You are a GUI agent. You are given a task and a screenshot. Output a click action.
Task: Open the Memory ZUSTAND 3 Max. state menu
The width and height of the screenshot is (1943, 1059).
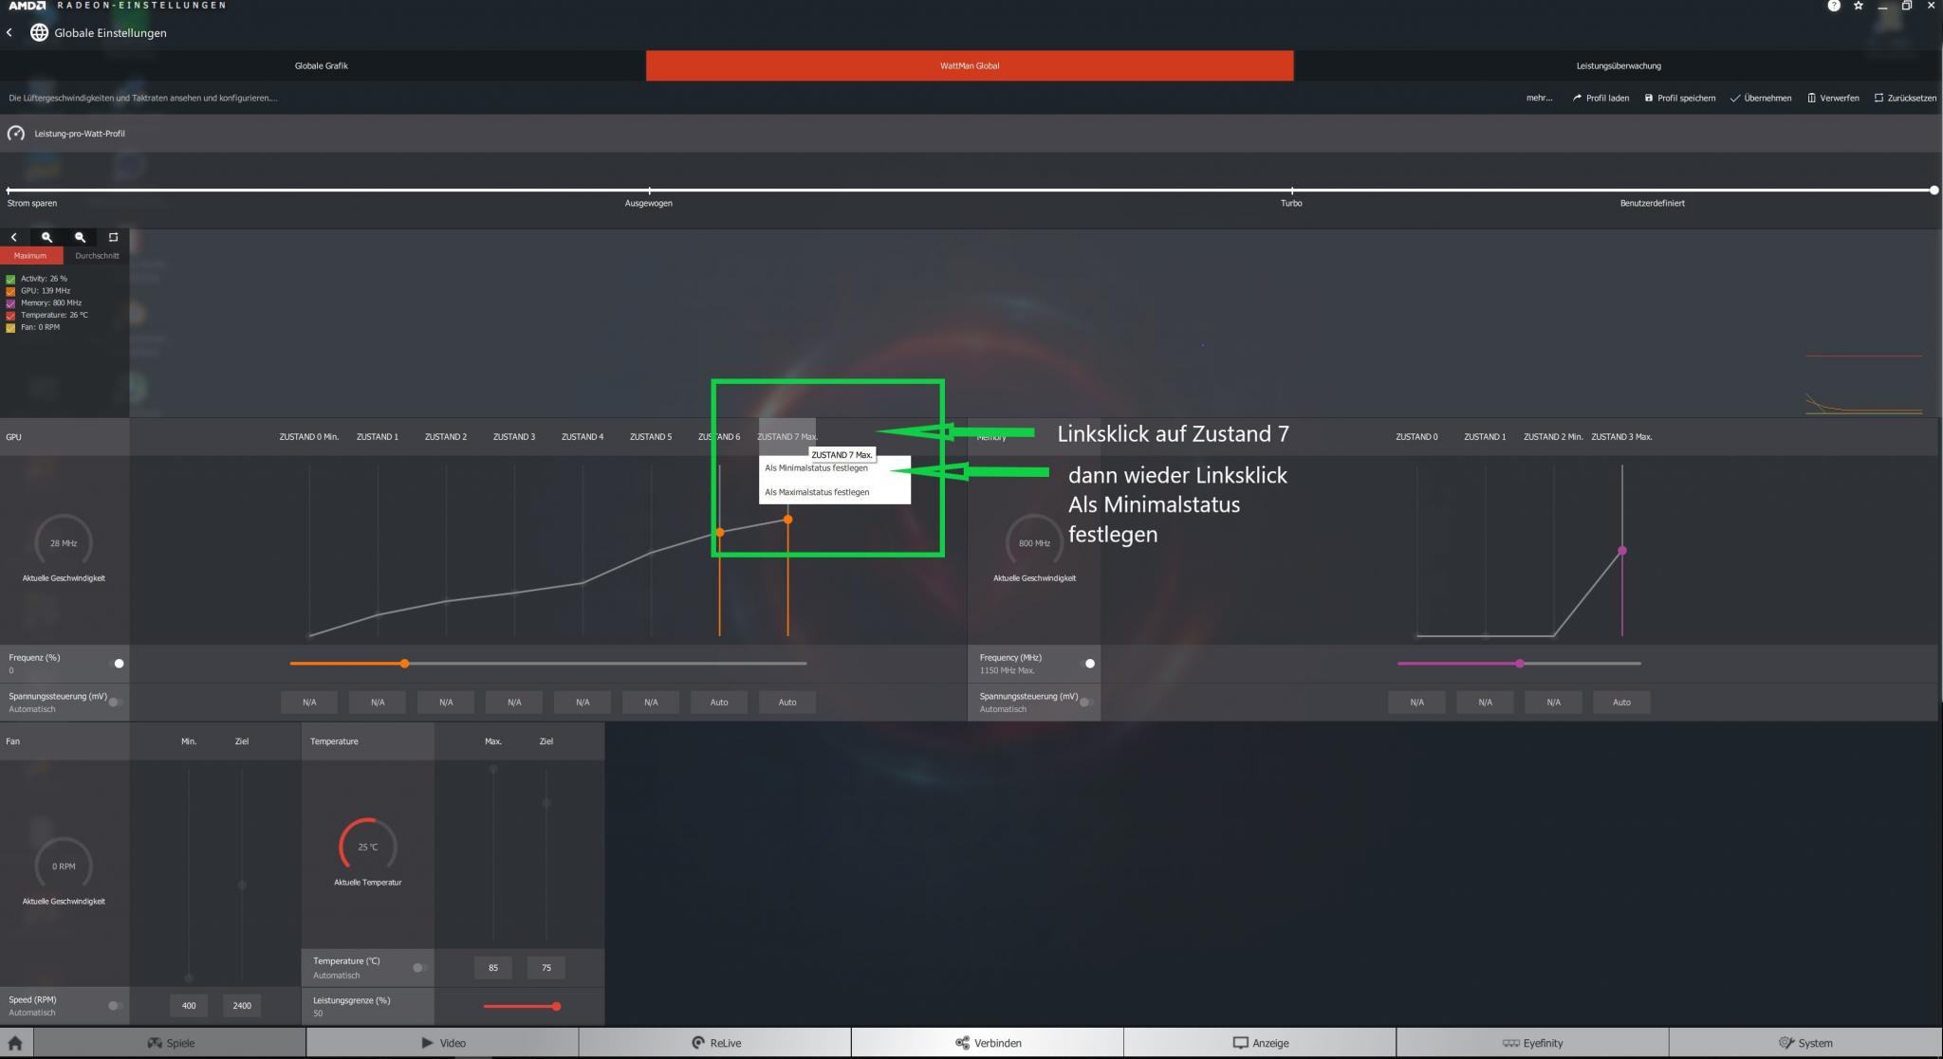coord(1621,437)
